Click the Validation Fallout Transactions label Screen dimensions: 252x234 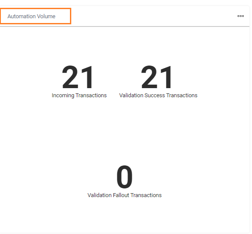click(x=125, y=195)
